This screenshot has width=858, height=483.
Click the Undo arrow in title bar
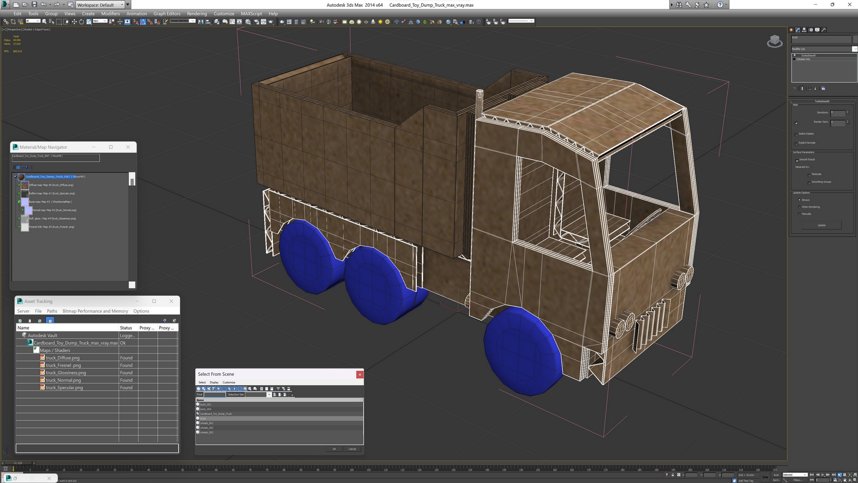43,4
